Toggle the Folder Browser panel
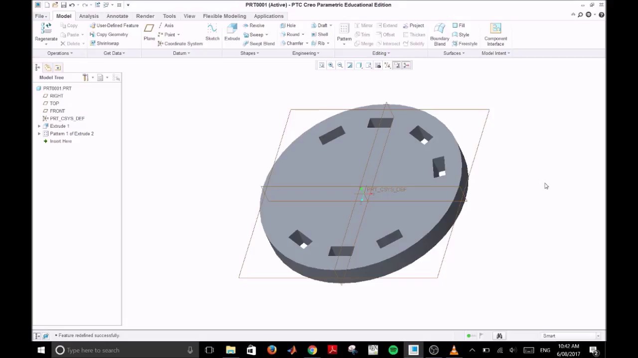 [x=47, y=67]
